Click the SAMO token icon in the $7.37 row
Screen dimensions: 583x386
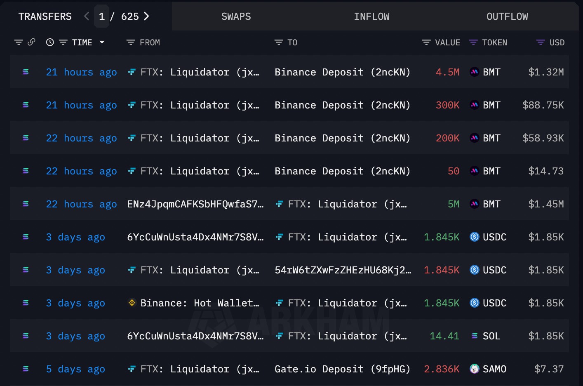tap(475, 369)
